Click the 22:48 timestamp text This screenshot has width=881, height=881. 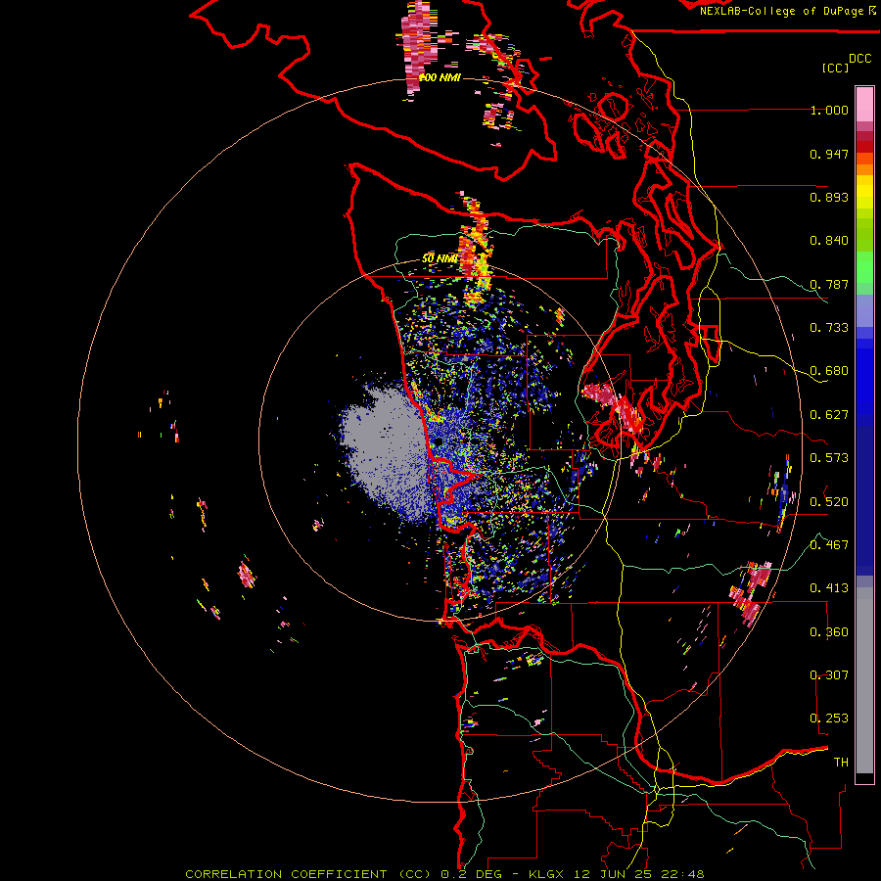680,874
